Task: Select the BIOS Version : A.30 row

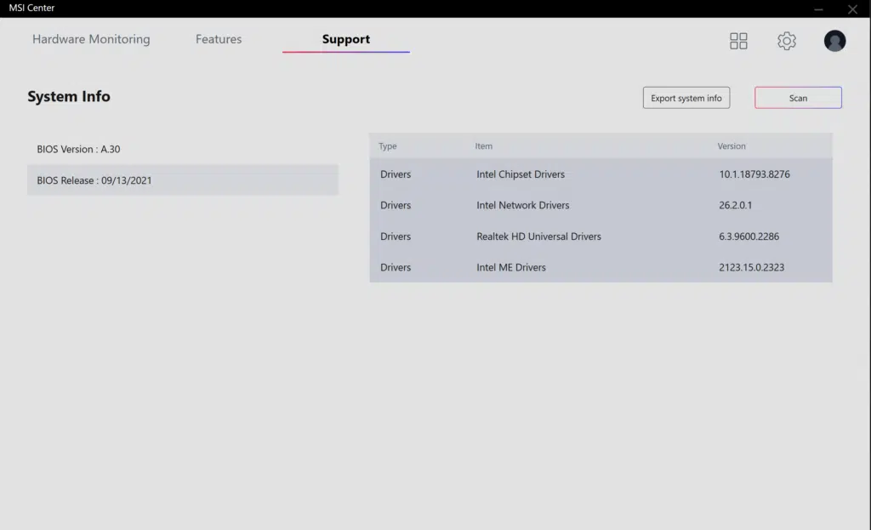Action: point(183,149)
